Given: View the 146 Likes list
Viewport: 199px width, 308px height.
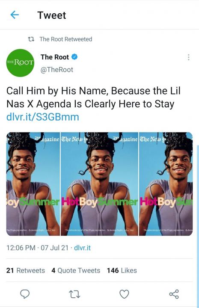Looking at the screenshot, I should point(122,270).
